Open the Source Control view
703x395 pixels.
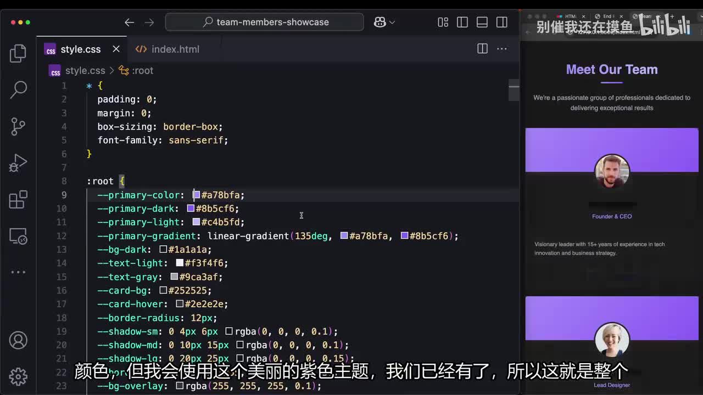(18, 126)
